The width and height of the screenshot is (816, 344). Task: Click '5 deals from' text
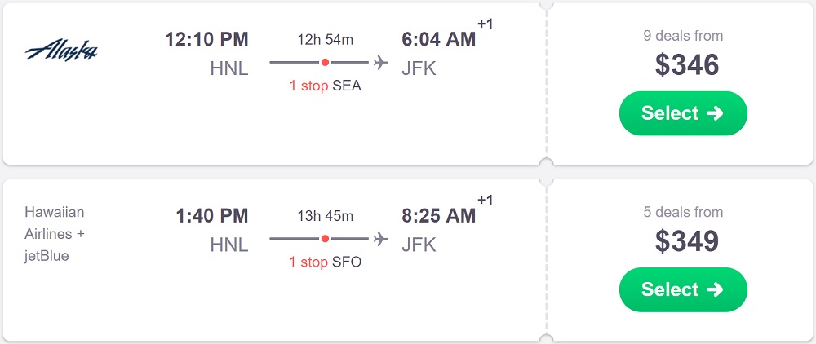(x=683, y=212)
